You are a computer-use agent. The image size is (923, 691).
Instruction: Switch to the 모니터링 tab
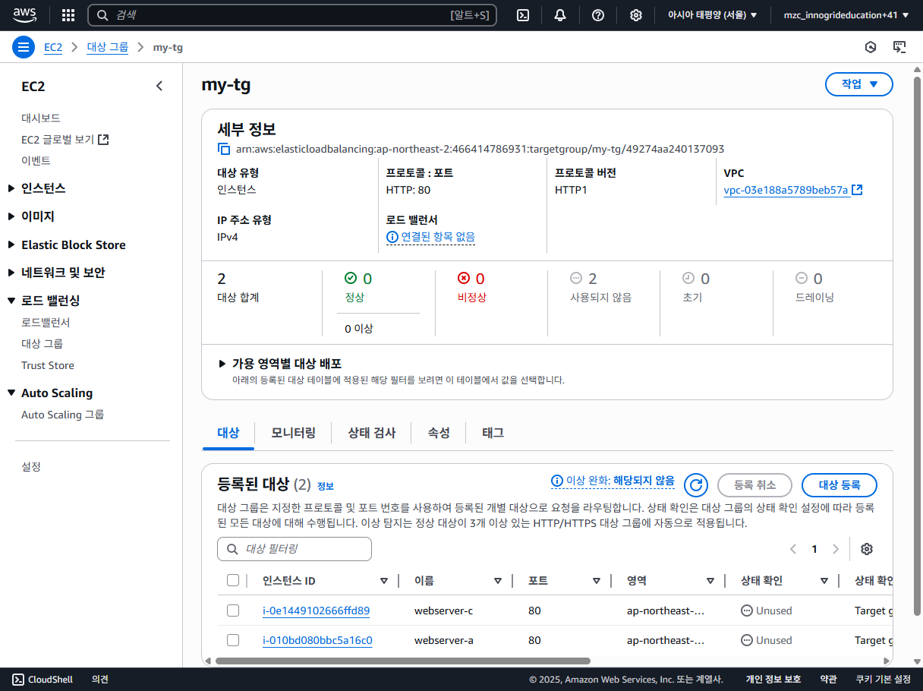(293, 433)
